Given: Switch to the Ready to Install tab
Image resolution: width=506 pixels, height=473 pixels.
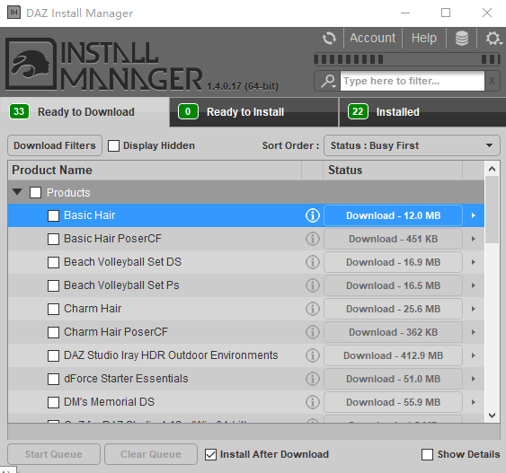Looking at the screenshot, I should 253,112.
